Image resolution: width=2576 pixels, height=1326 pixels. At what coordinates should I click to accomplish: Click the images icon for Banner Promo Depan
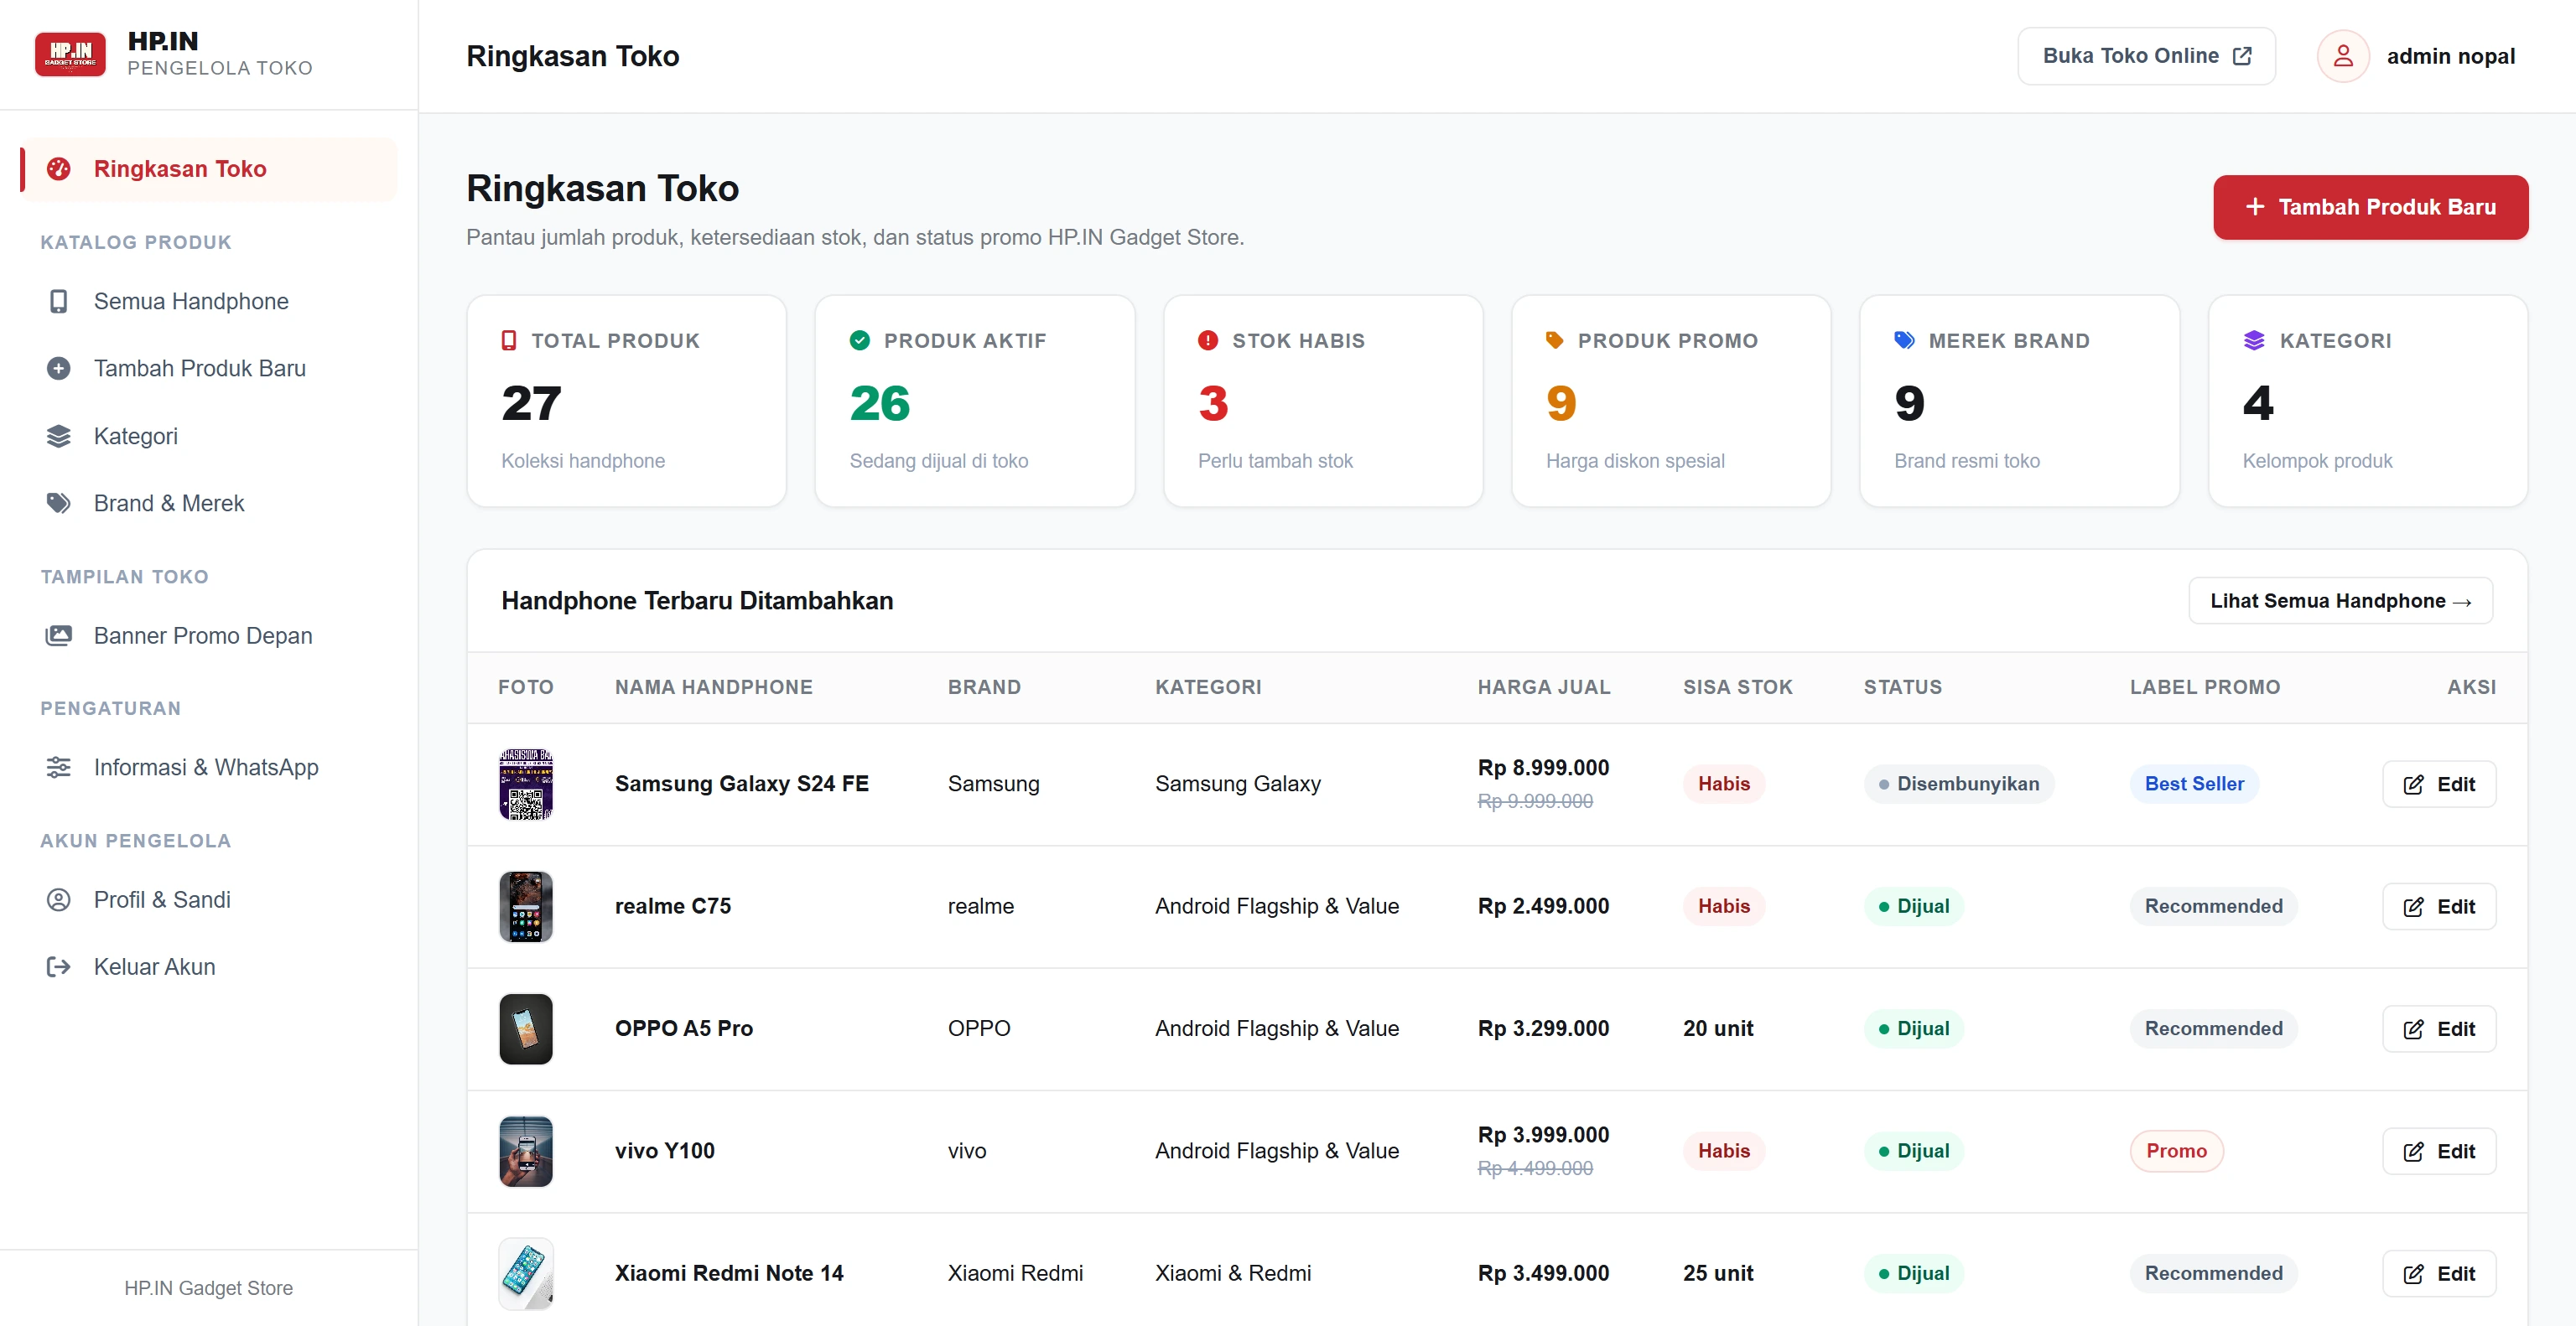pos(59,635)
